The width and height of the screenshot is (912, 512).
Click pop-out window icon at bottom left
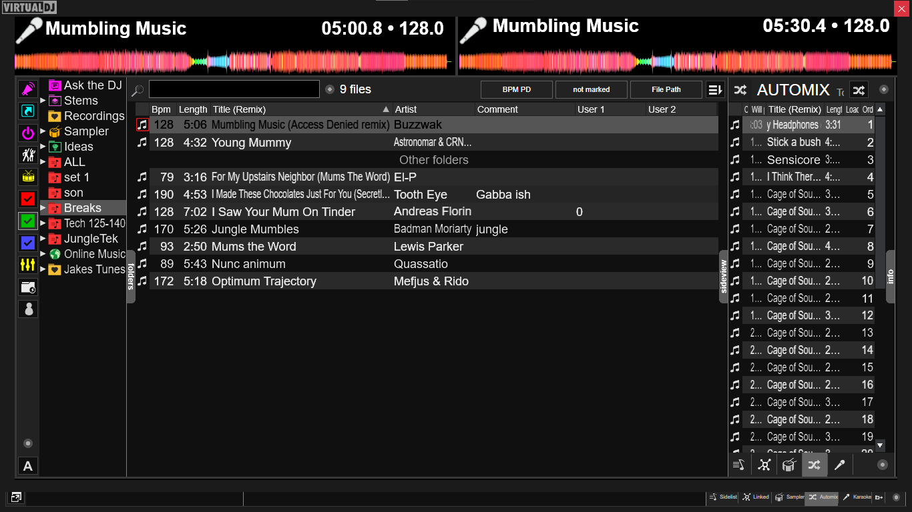click(16, 497)
